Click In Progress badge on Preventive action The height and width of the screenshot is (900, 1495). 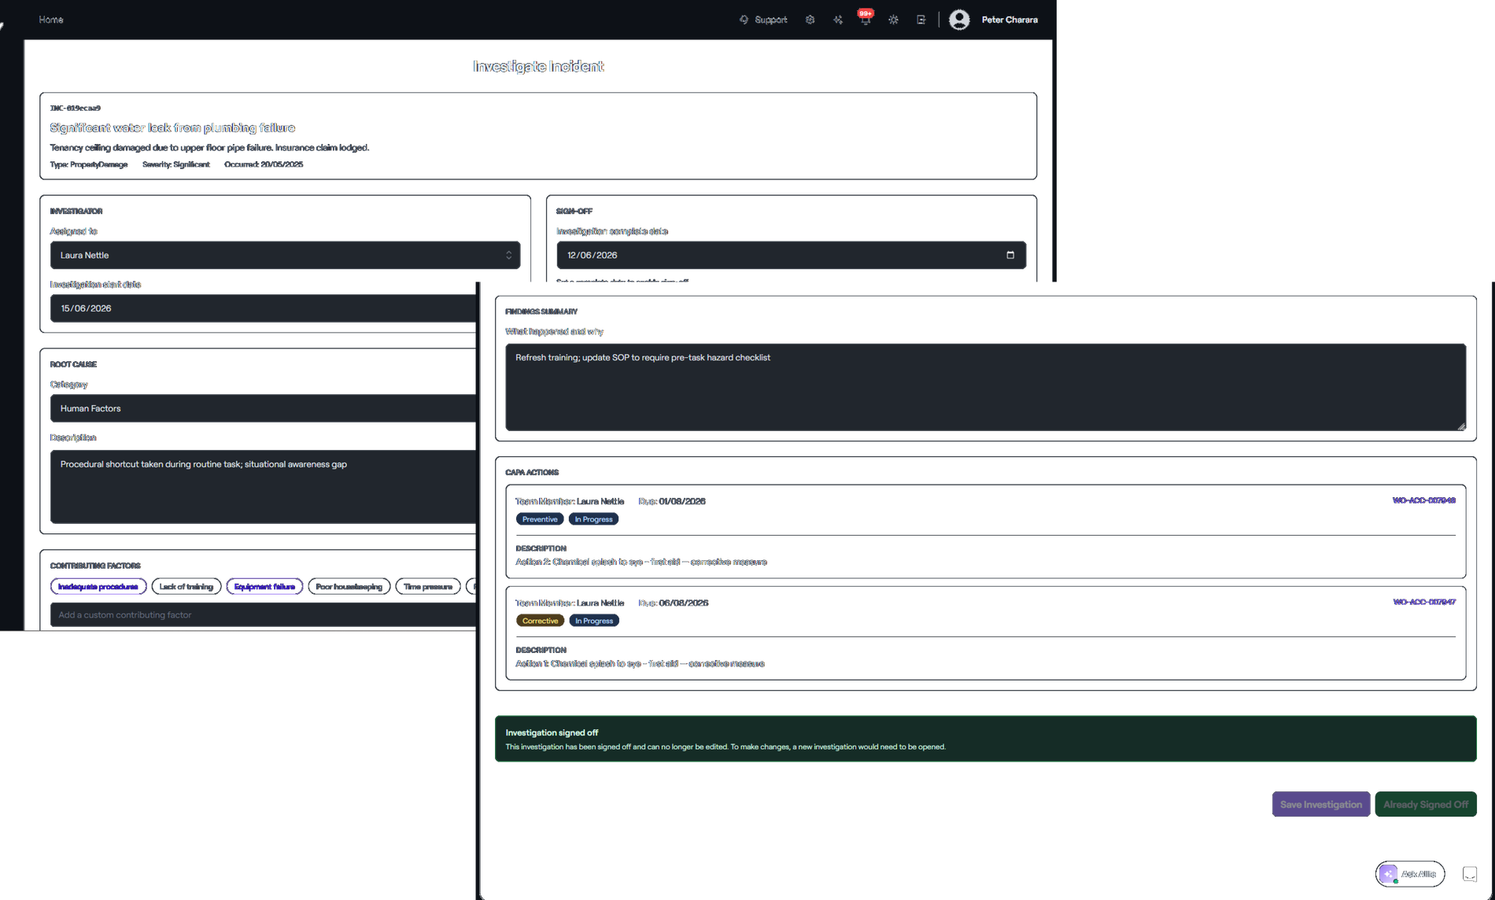593,519
